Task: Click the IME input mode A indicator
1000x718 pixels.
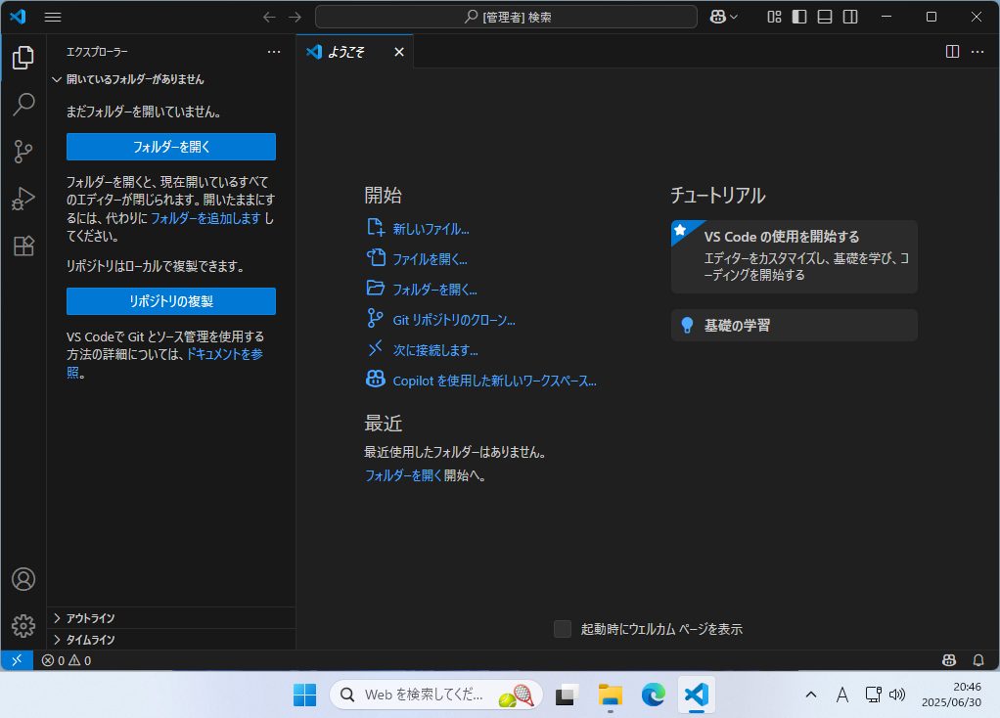Action: click(x=842, y=695)
